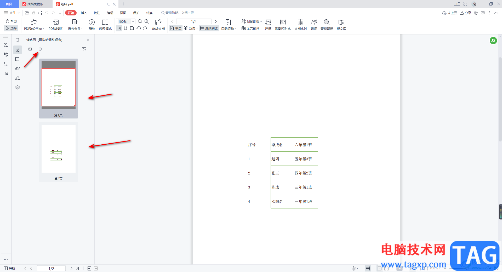Screen dimensions: 502x272
Task: Open the 100% zoom level combo box
Action: pyautogui.click(x=125, y=21)
